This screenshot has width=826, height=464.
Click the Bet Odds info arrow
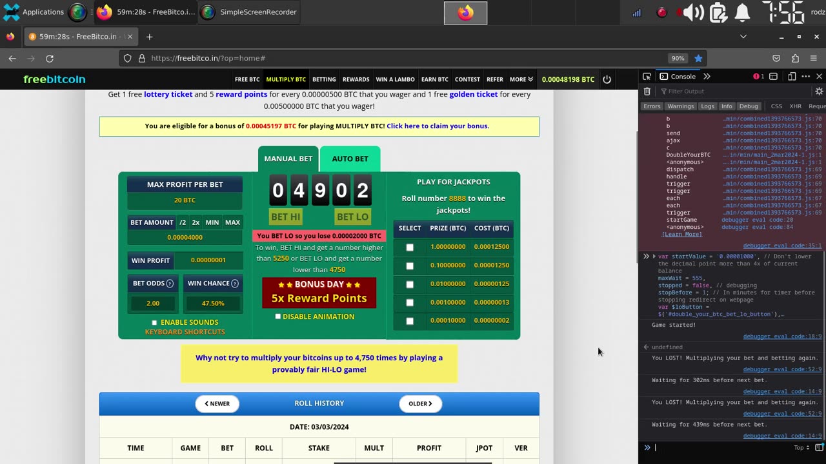click(x=170, y=284)
